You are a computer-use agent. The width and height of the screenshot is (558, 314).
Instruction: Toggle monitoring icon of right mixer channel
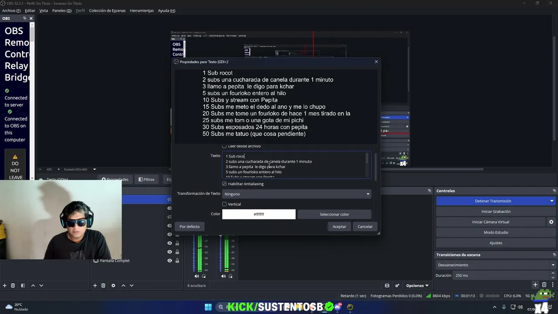point(231,276)
